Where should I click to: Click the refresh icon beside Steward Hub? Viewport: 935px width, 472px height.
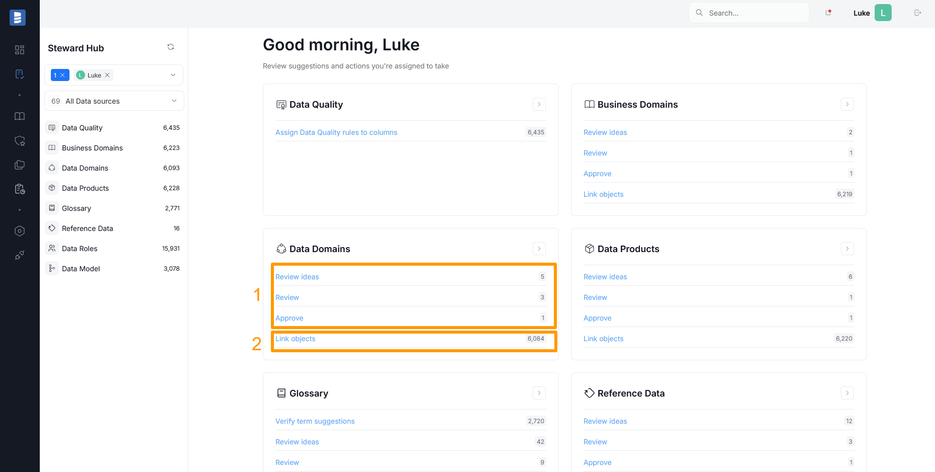pyautogui.click(x=171, y=47)
